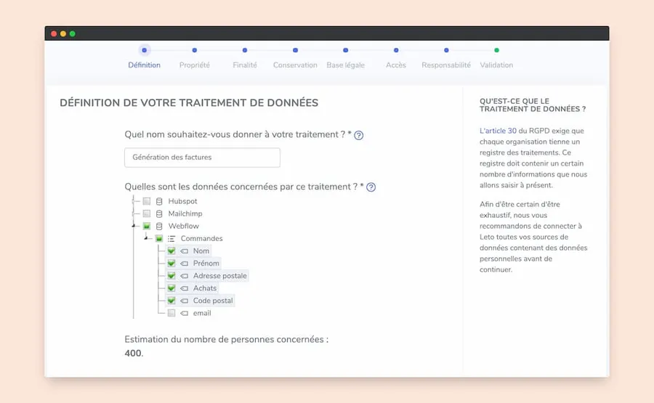Click the Commandes list icon
The image size is (654, 403).
pyautogui.click(x=171, y=239)
